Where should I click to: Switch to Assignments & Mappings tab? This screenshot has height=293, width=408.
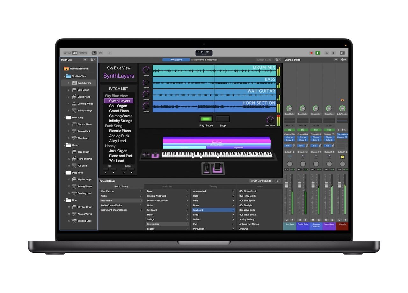click(204, 60)
